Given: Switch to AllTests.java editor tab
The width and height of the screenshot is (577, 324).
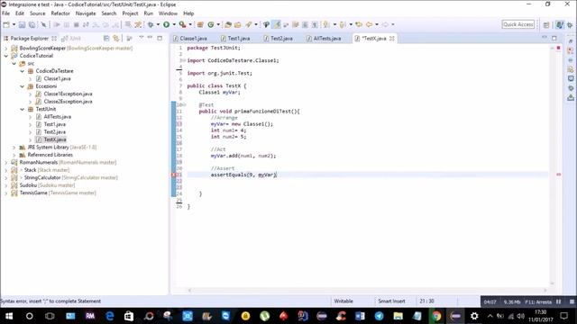Looking at the screenshot, I should pyautogui.click(x=324, y=38).
